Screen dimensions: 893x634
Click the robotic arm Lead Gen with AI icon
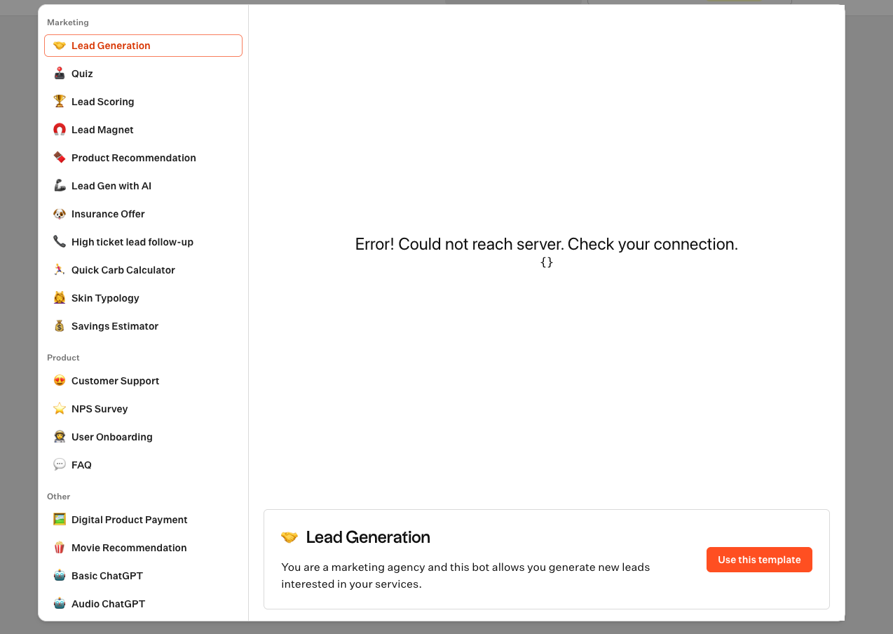pyautogui.click(x=60, y=186)
